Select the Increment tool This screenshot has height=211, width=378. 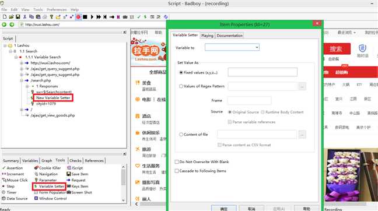[x=13, y=174]
